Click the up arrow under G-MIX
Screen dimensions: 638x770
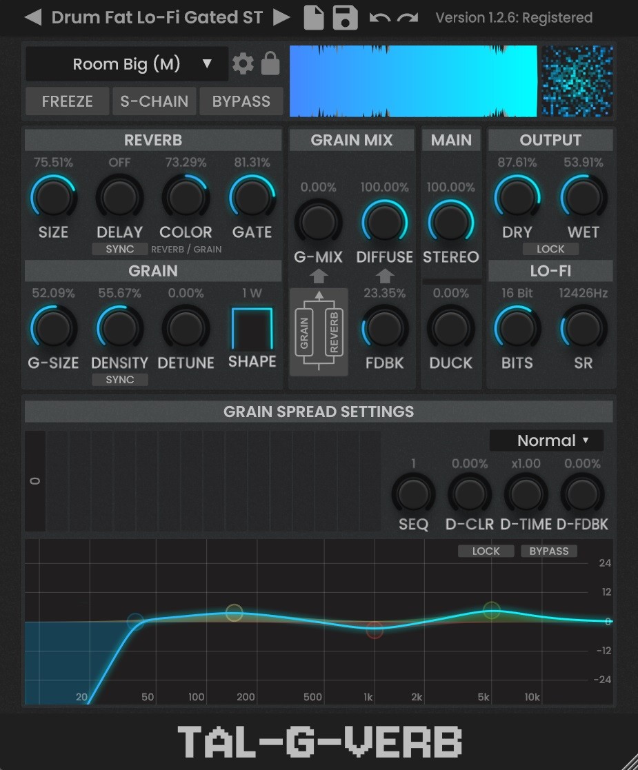[319, 276]
